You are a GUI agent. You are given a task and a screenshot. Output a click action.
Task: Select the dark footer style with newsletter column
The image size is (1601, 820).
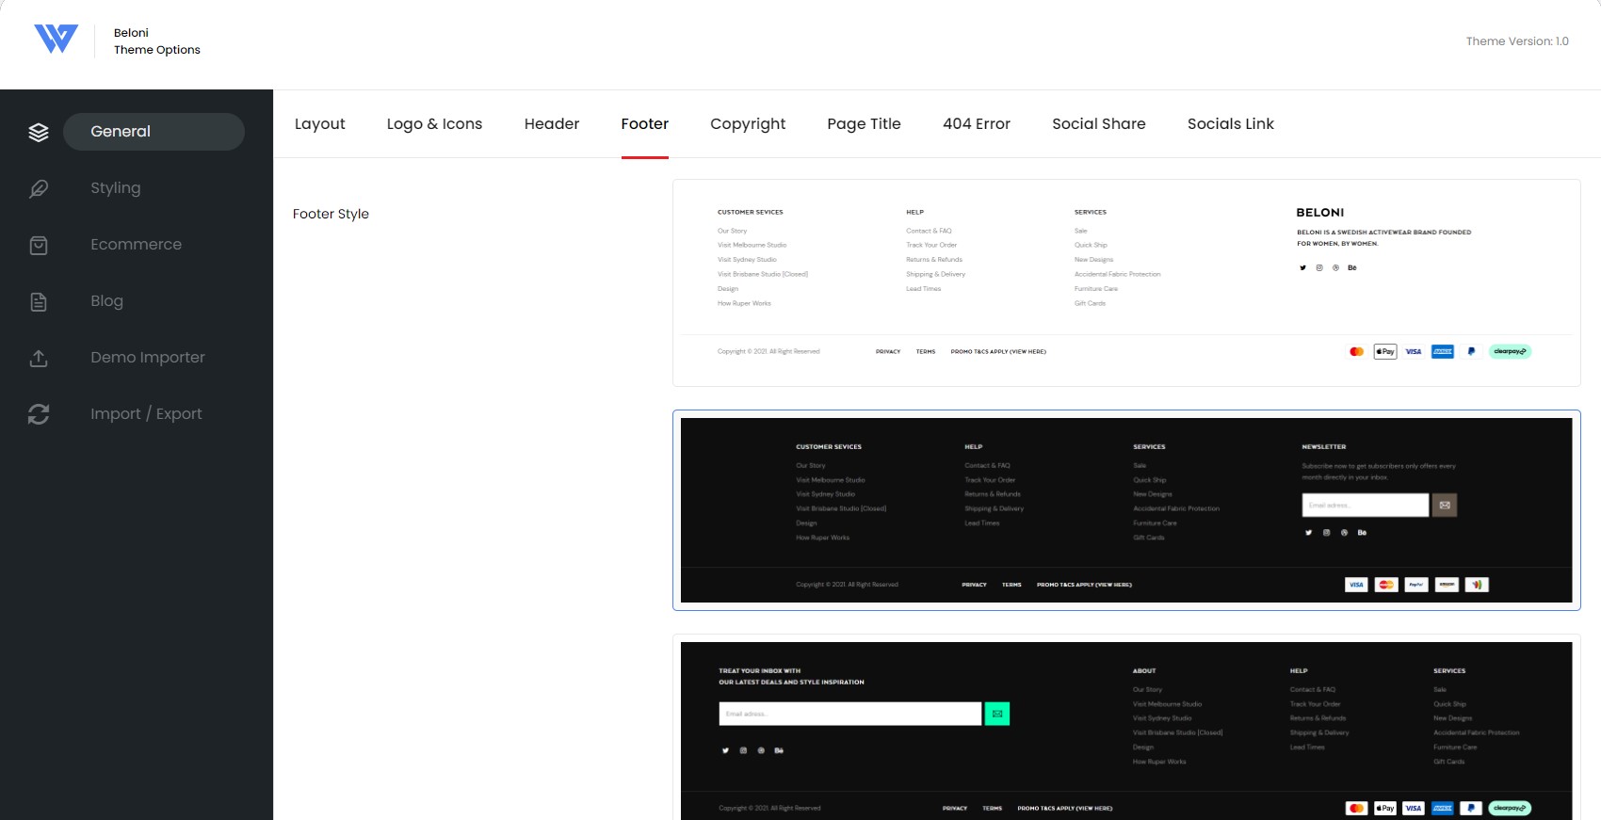(x=1126, y=510)
